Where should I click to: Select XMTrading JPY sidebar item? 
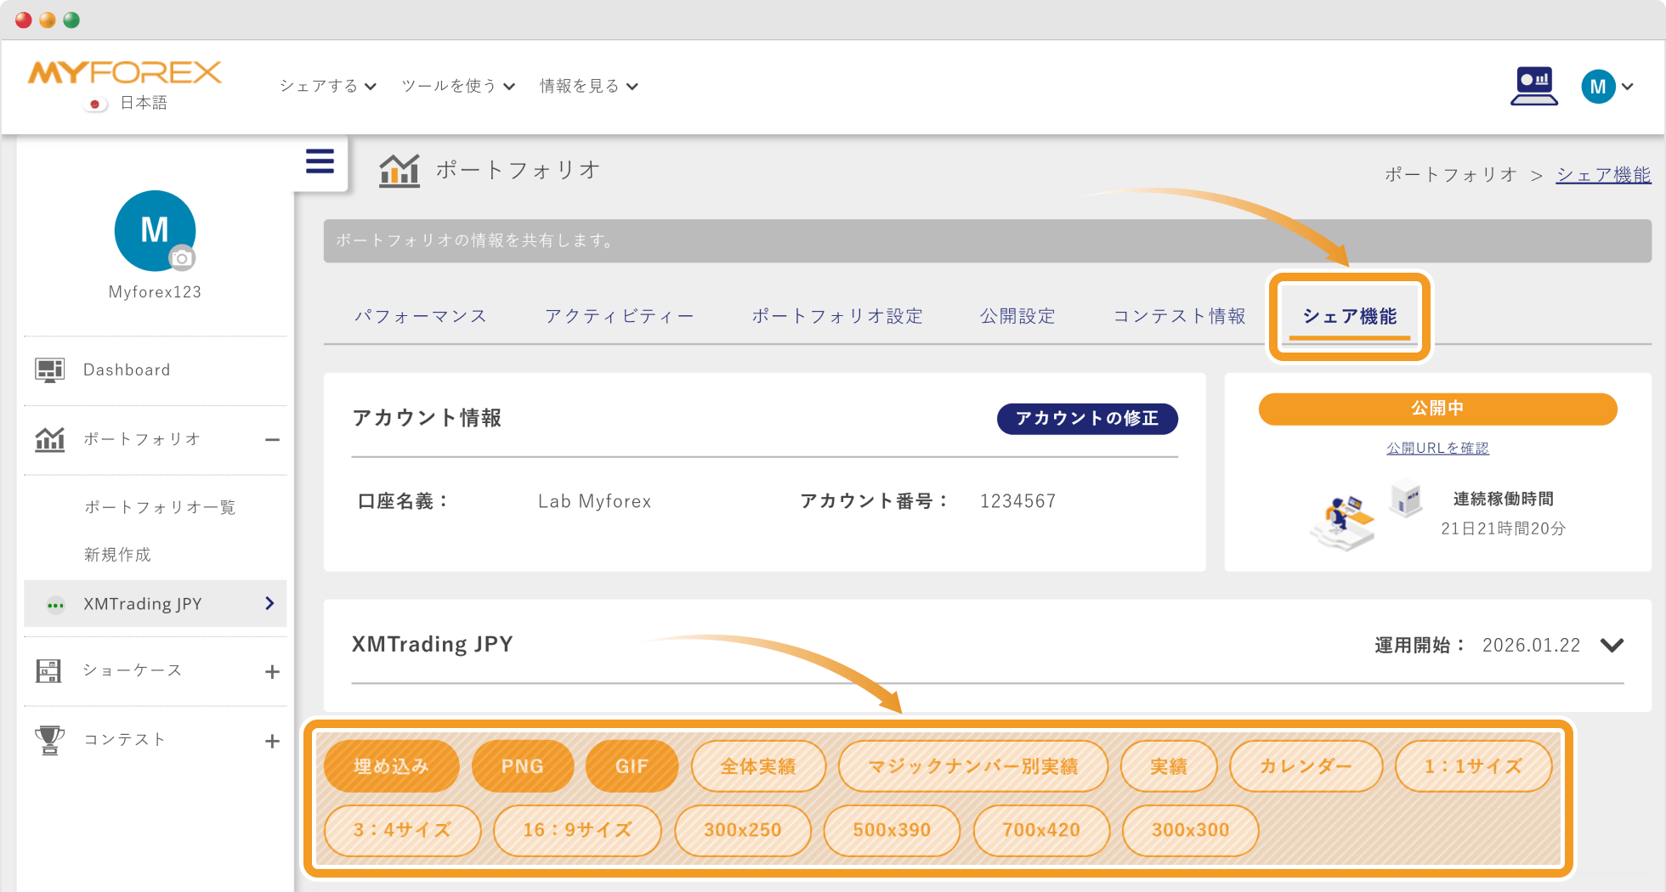coord(155,604)
